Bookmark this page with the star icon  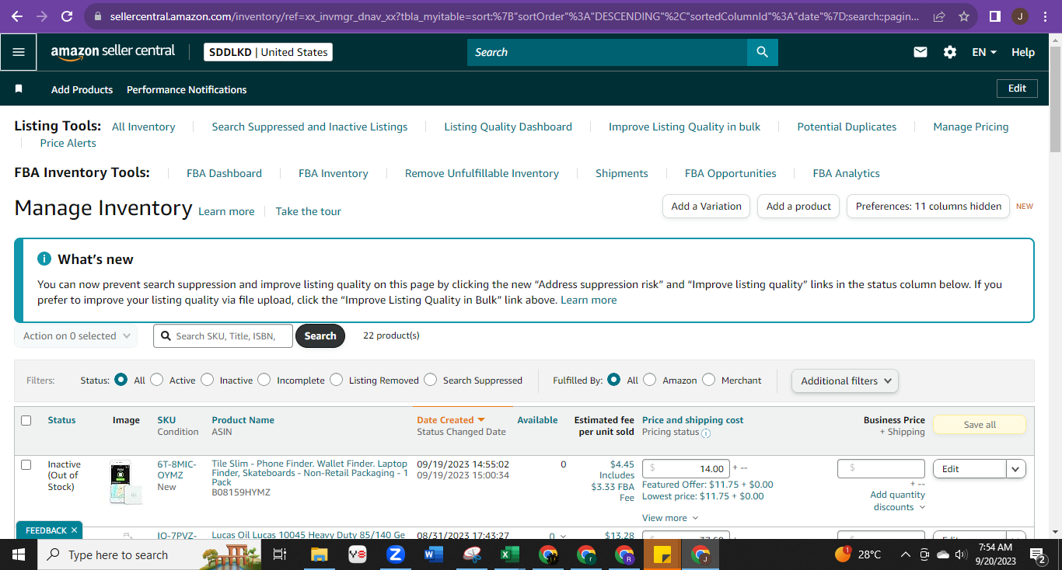click(x=964, y=16)
